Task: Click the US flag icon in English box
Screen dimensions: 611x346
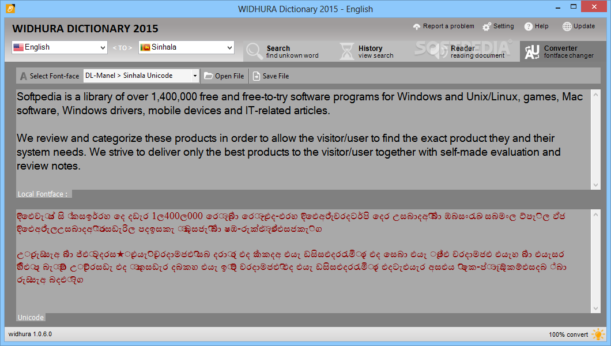Action: [18, 47]
